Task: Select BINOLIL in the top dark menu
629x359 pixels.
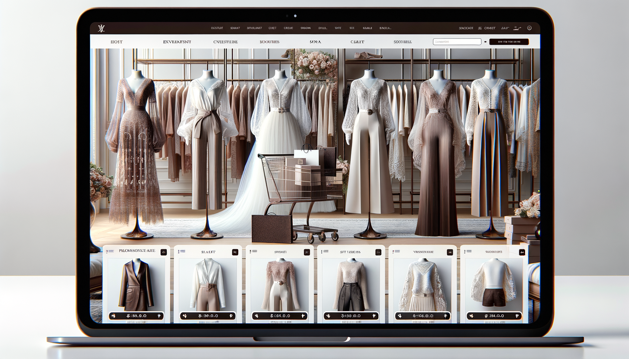Action: pyautogui.click(x=385, y=28)
